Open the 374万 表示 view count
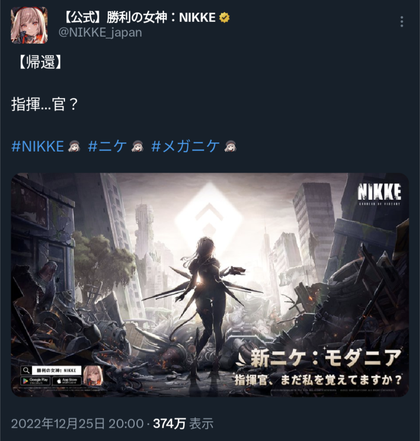 click(x=183, y=424)
